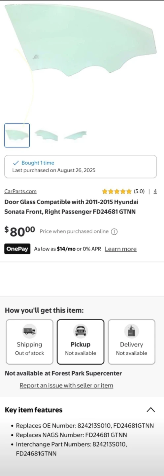Open the CarParts.com seller link
The height and width of the screenshot is (476, 164).
[x=20, y=191]
